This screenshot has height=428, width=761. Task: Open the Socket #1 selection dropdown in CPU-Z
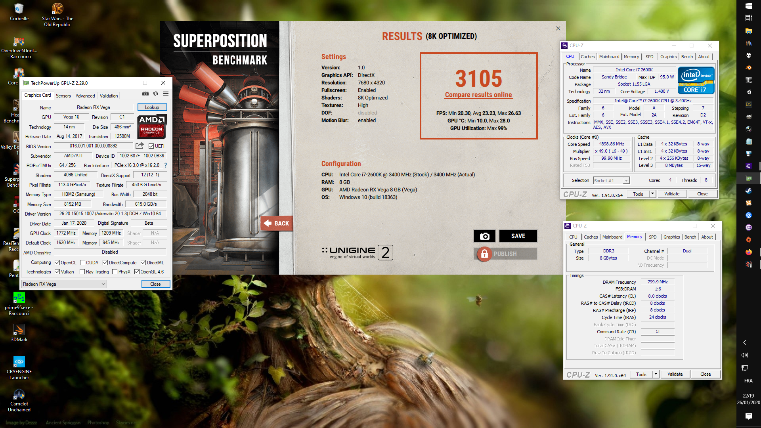(611, 180)
